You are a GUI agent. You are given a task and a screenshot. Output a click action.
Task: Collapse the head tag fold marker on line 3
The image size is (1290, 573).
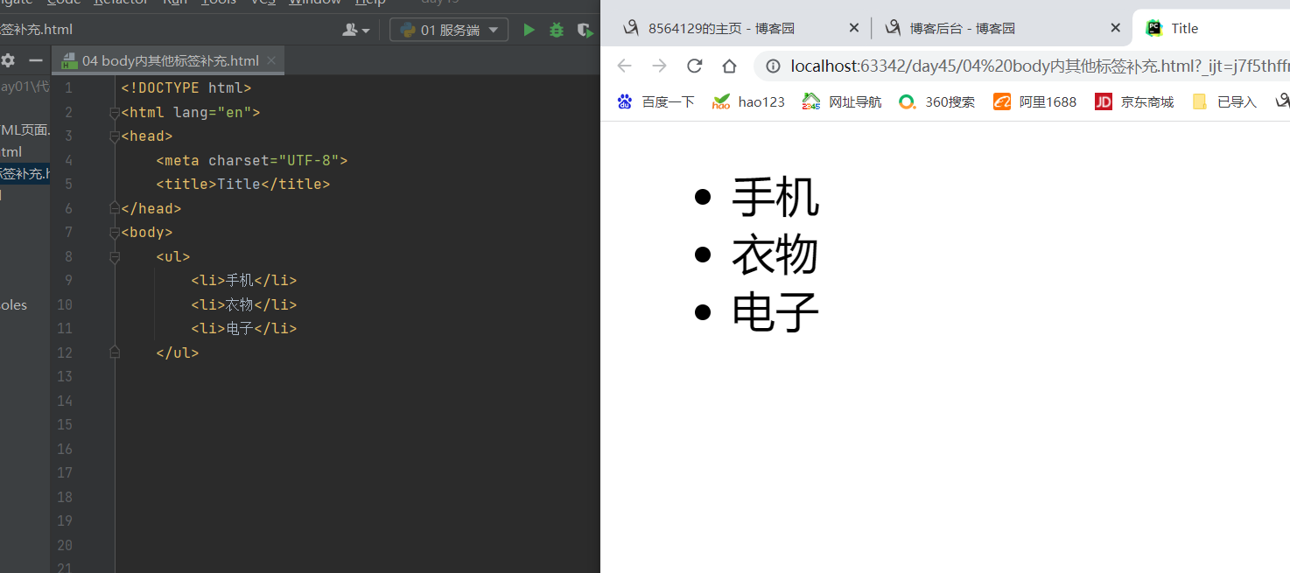coord(115,136)
